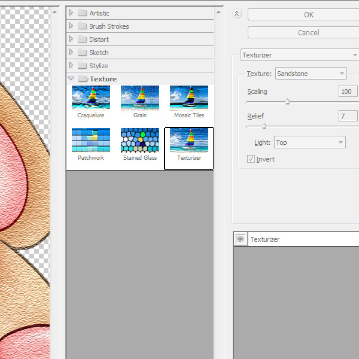Collapse the filter gallery thumbnails panel

tap(237, 14)
